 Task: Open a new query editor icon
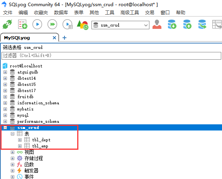(23, 24)
